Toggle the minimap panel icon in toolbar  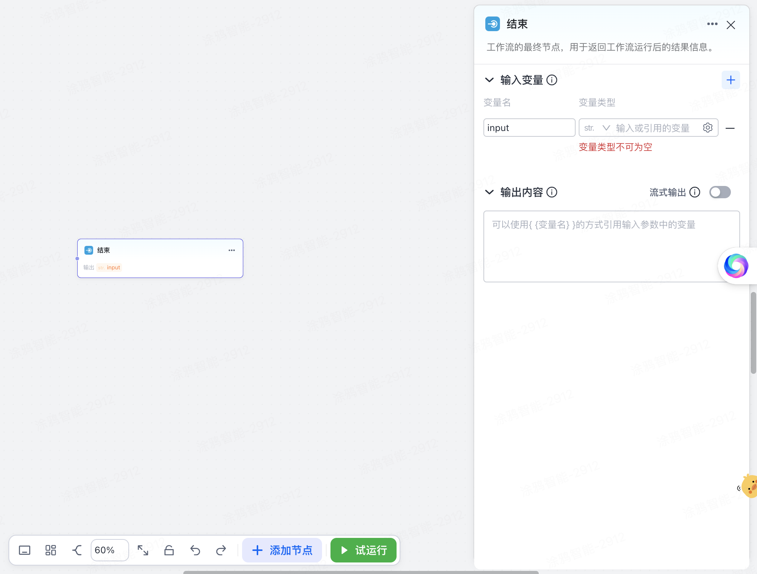click(25, 550)
